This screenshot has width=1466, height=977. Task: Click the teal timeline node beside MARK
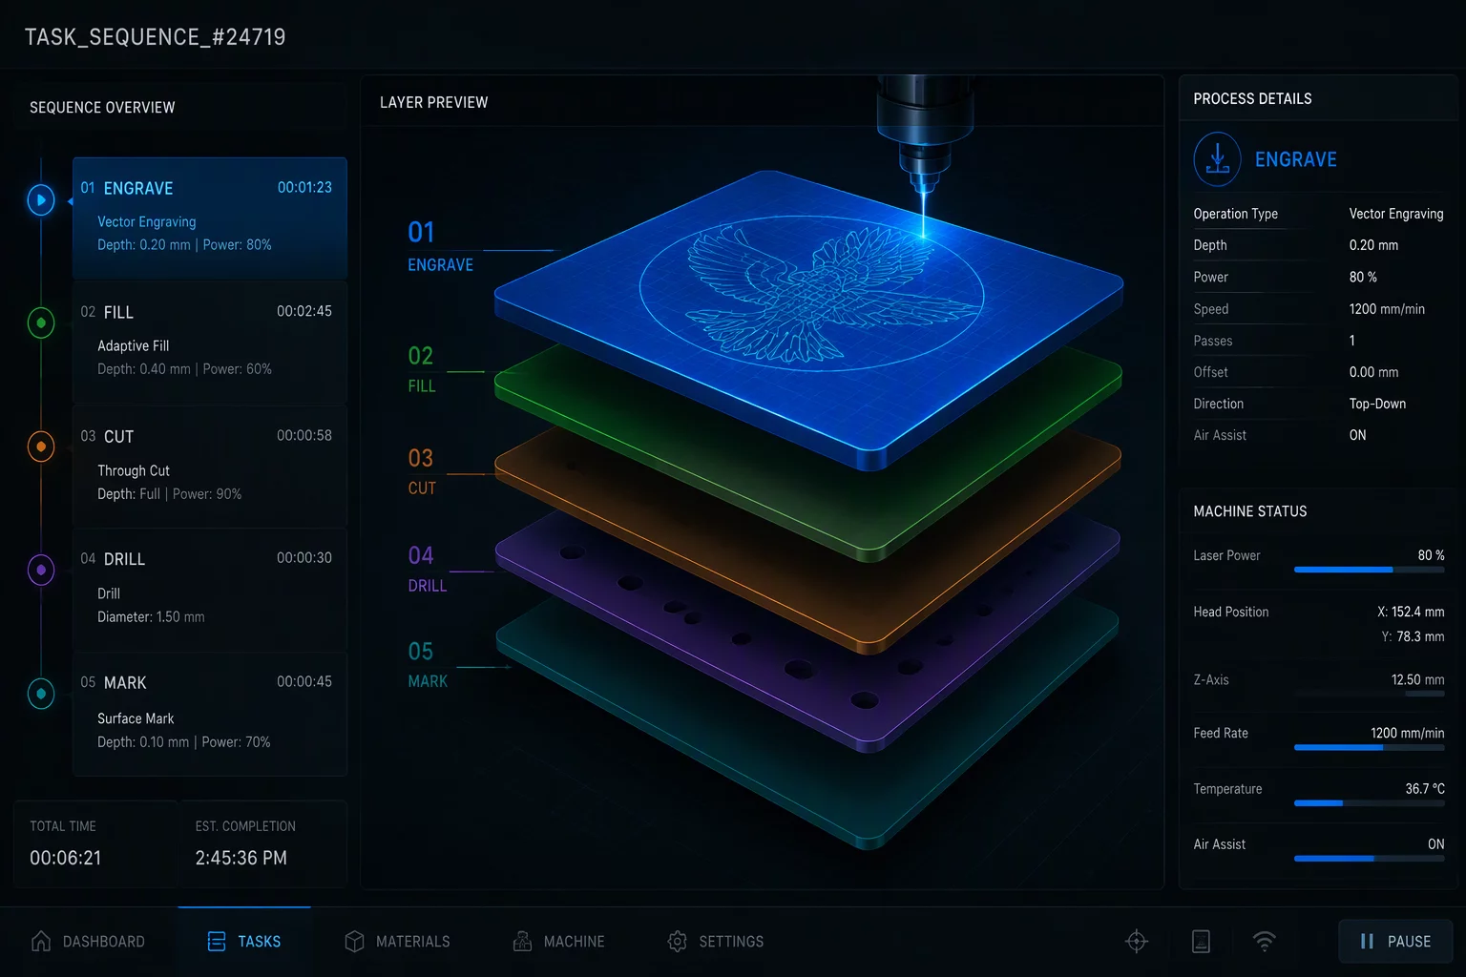point(41,694)
